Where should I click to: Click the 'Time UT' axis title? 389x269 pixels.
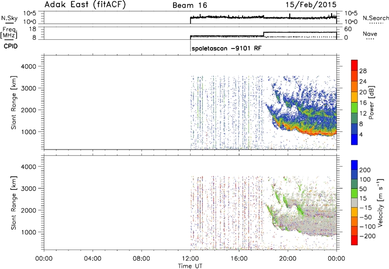(x=190, y=266)
